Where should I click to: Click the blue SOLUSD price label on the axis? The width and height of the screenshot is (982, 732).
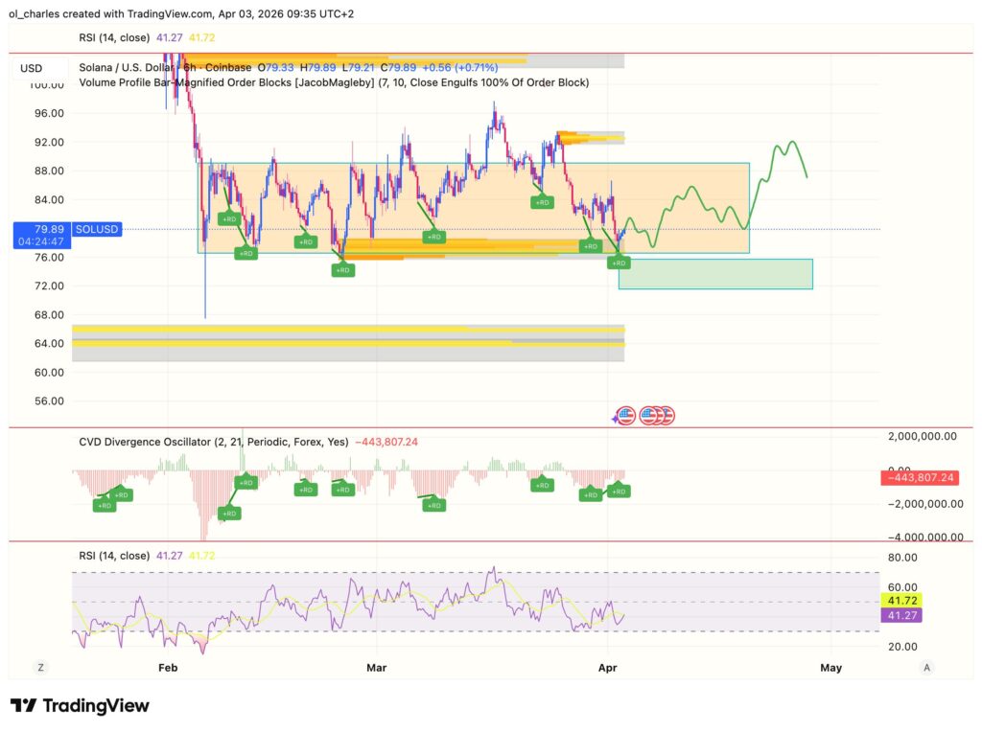point(96,229)
